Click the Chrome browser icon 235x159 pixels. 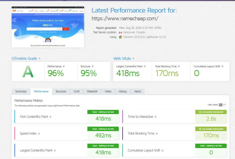[121, 37]
